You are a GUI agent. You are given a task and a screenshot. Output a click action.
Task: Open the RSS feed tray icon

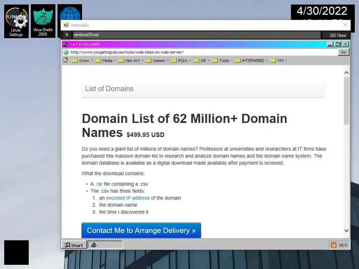[334, 245]
